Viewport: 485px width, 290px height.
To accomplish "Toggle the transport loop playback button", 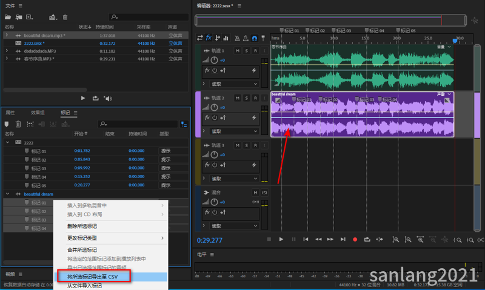I will point(367,239).
